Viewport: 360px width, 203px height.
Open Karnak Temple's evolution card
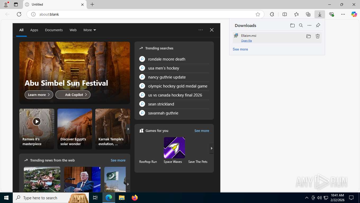(113, 129)
